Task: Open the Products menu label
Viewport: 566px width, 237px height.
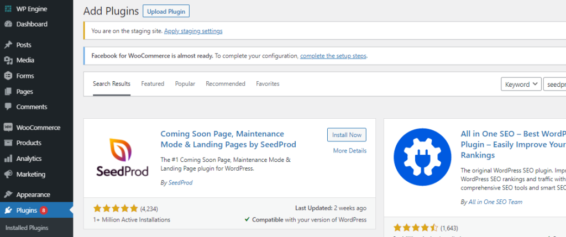Action: click(29, 143)
